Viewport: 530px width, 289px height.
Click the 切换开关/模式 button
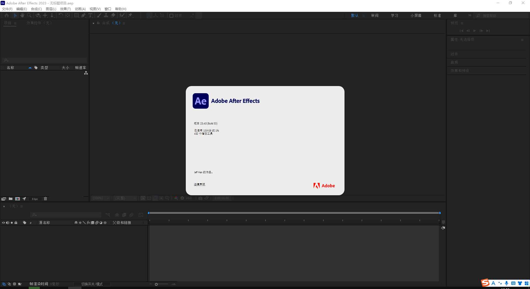tap(92, 284)
